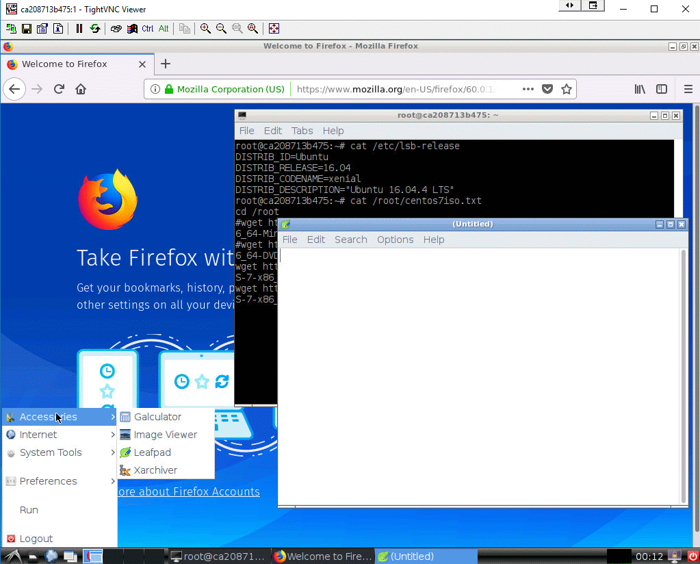The width and height of the screenshot is (700, 564).
Task: Launch Galculator from Accessories
Action: tap(166, 417)
